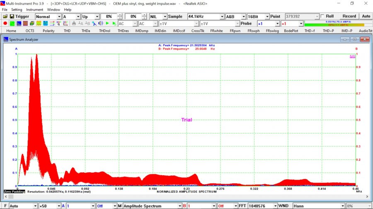This screenshot has height=209, width=373.
Task: Open the blue Spectrum Analyzer icon
Action: click(x=19, y=24)
